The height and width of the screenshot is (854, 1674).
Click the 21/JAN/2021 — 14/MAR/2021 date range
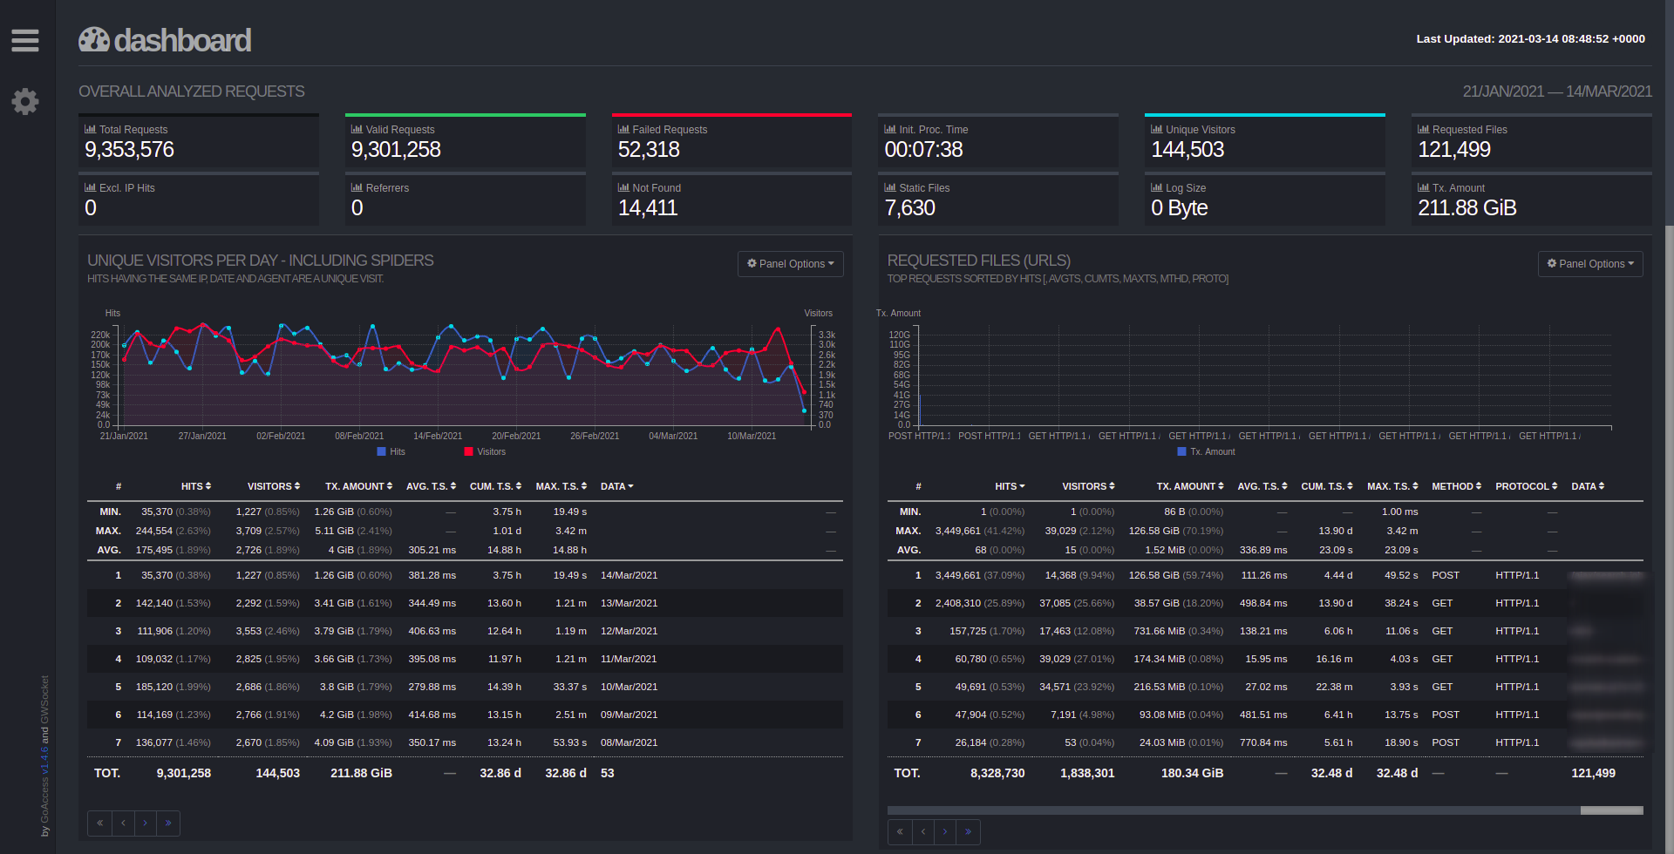click(x=1557, y=91)
